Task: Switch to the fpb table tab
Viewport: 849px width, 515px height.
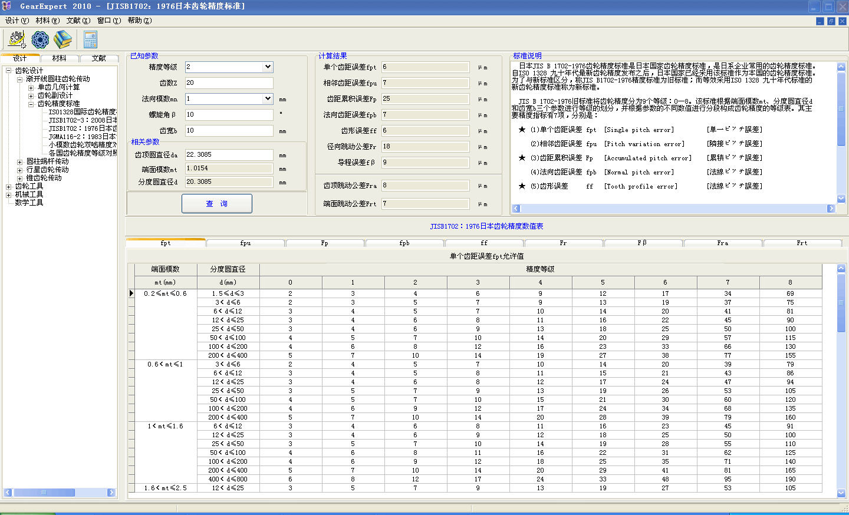Action: (x=404, y=243)
